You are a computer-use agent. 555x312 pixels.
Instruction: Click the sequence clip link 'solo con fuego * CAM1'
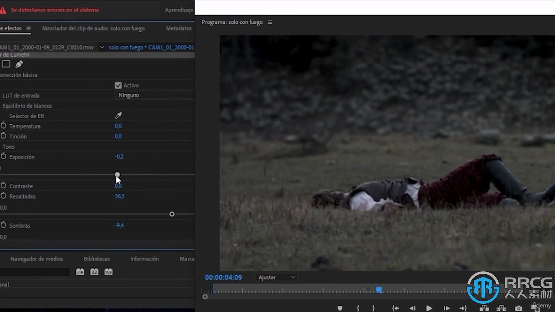(x=151, y=47)
